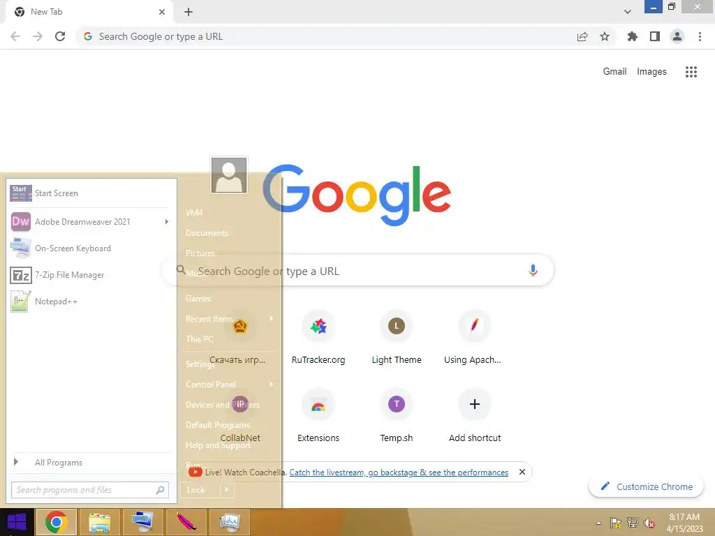Click the Google page search box
The image size is (715, 536).
tap(358, 271)
